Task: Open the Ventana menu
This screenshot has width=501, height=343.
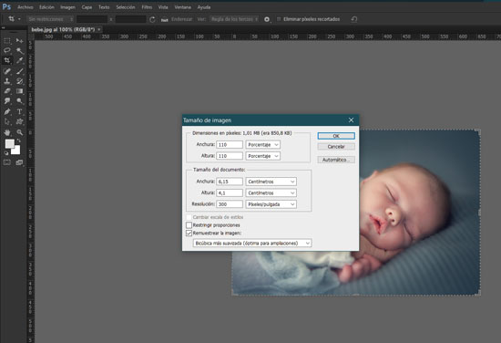Action: pos(182,7)
